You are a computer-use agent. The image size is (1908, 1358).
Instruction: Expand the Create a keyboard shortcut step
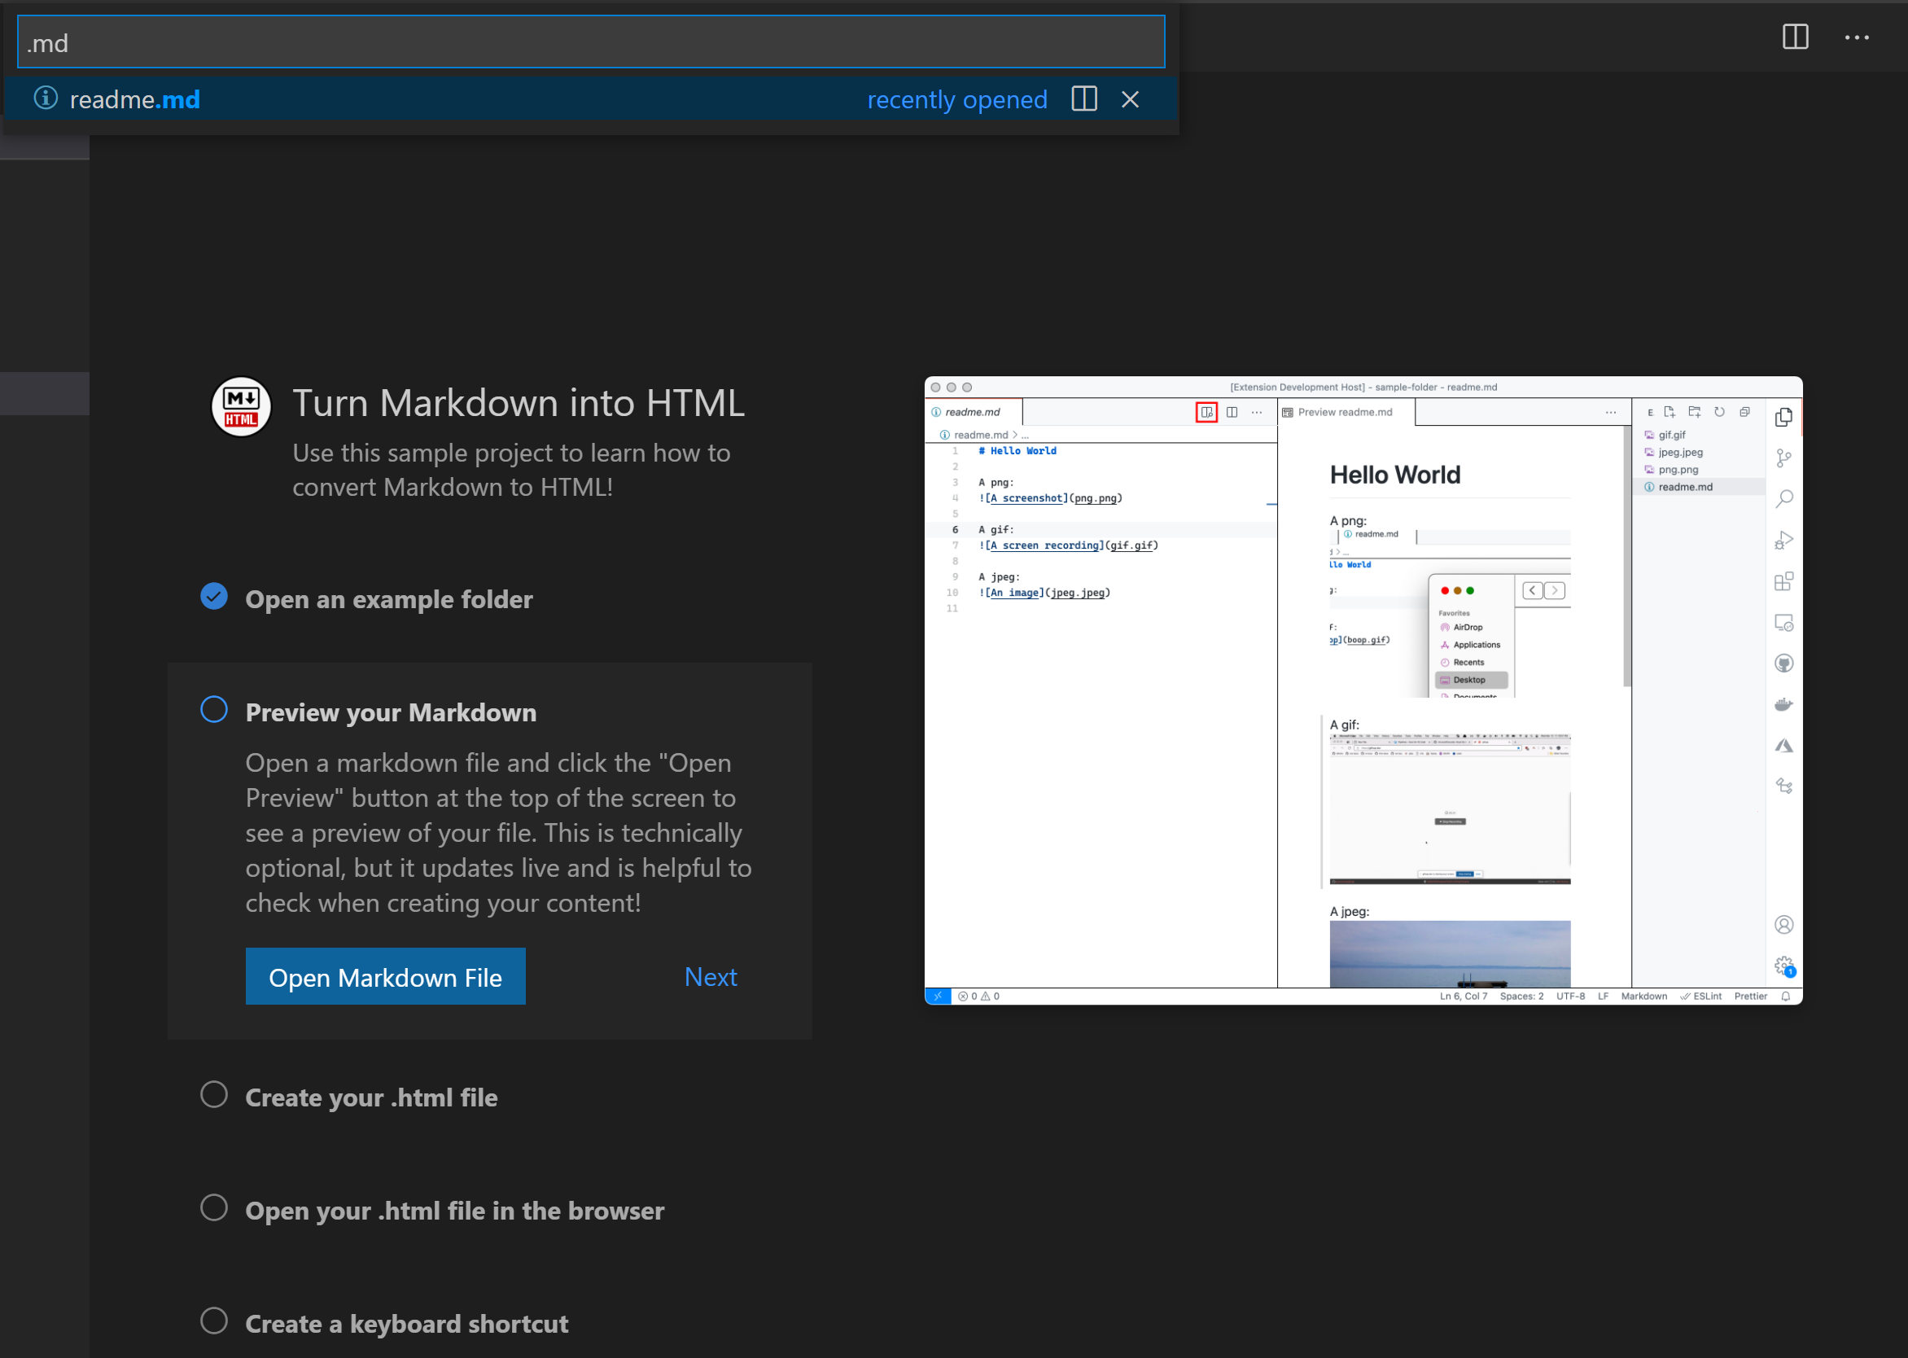[x=406, y=1323]
